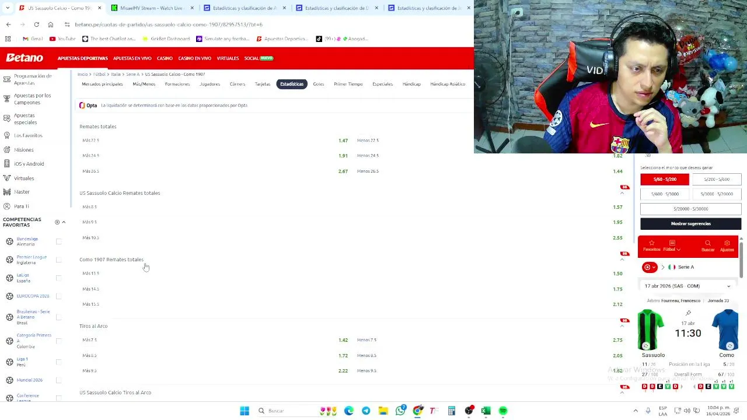Tick the Bundesliga Alemania checkbox
This screenshot has width=747, height=420.
coord(58,242)
